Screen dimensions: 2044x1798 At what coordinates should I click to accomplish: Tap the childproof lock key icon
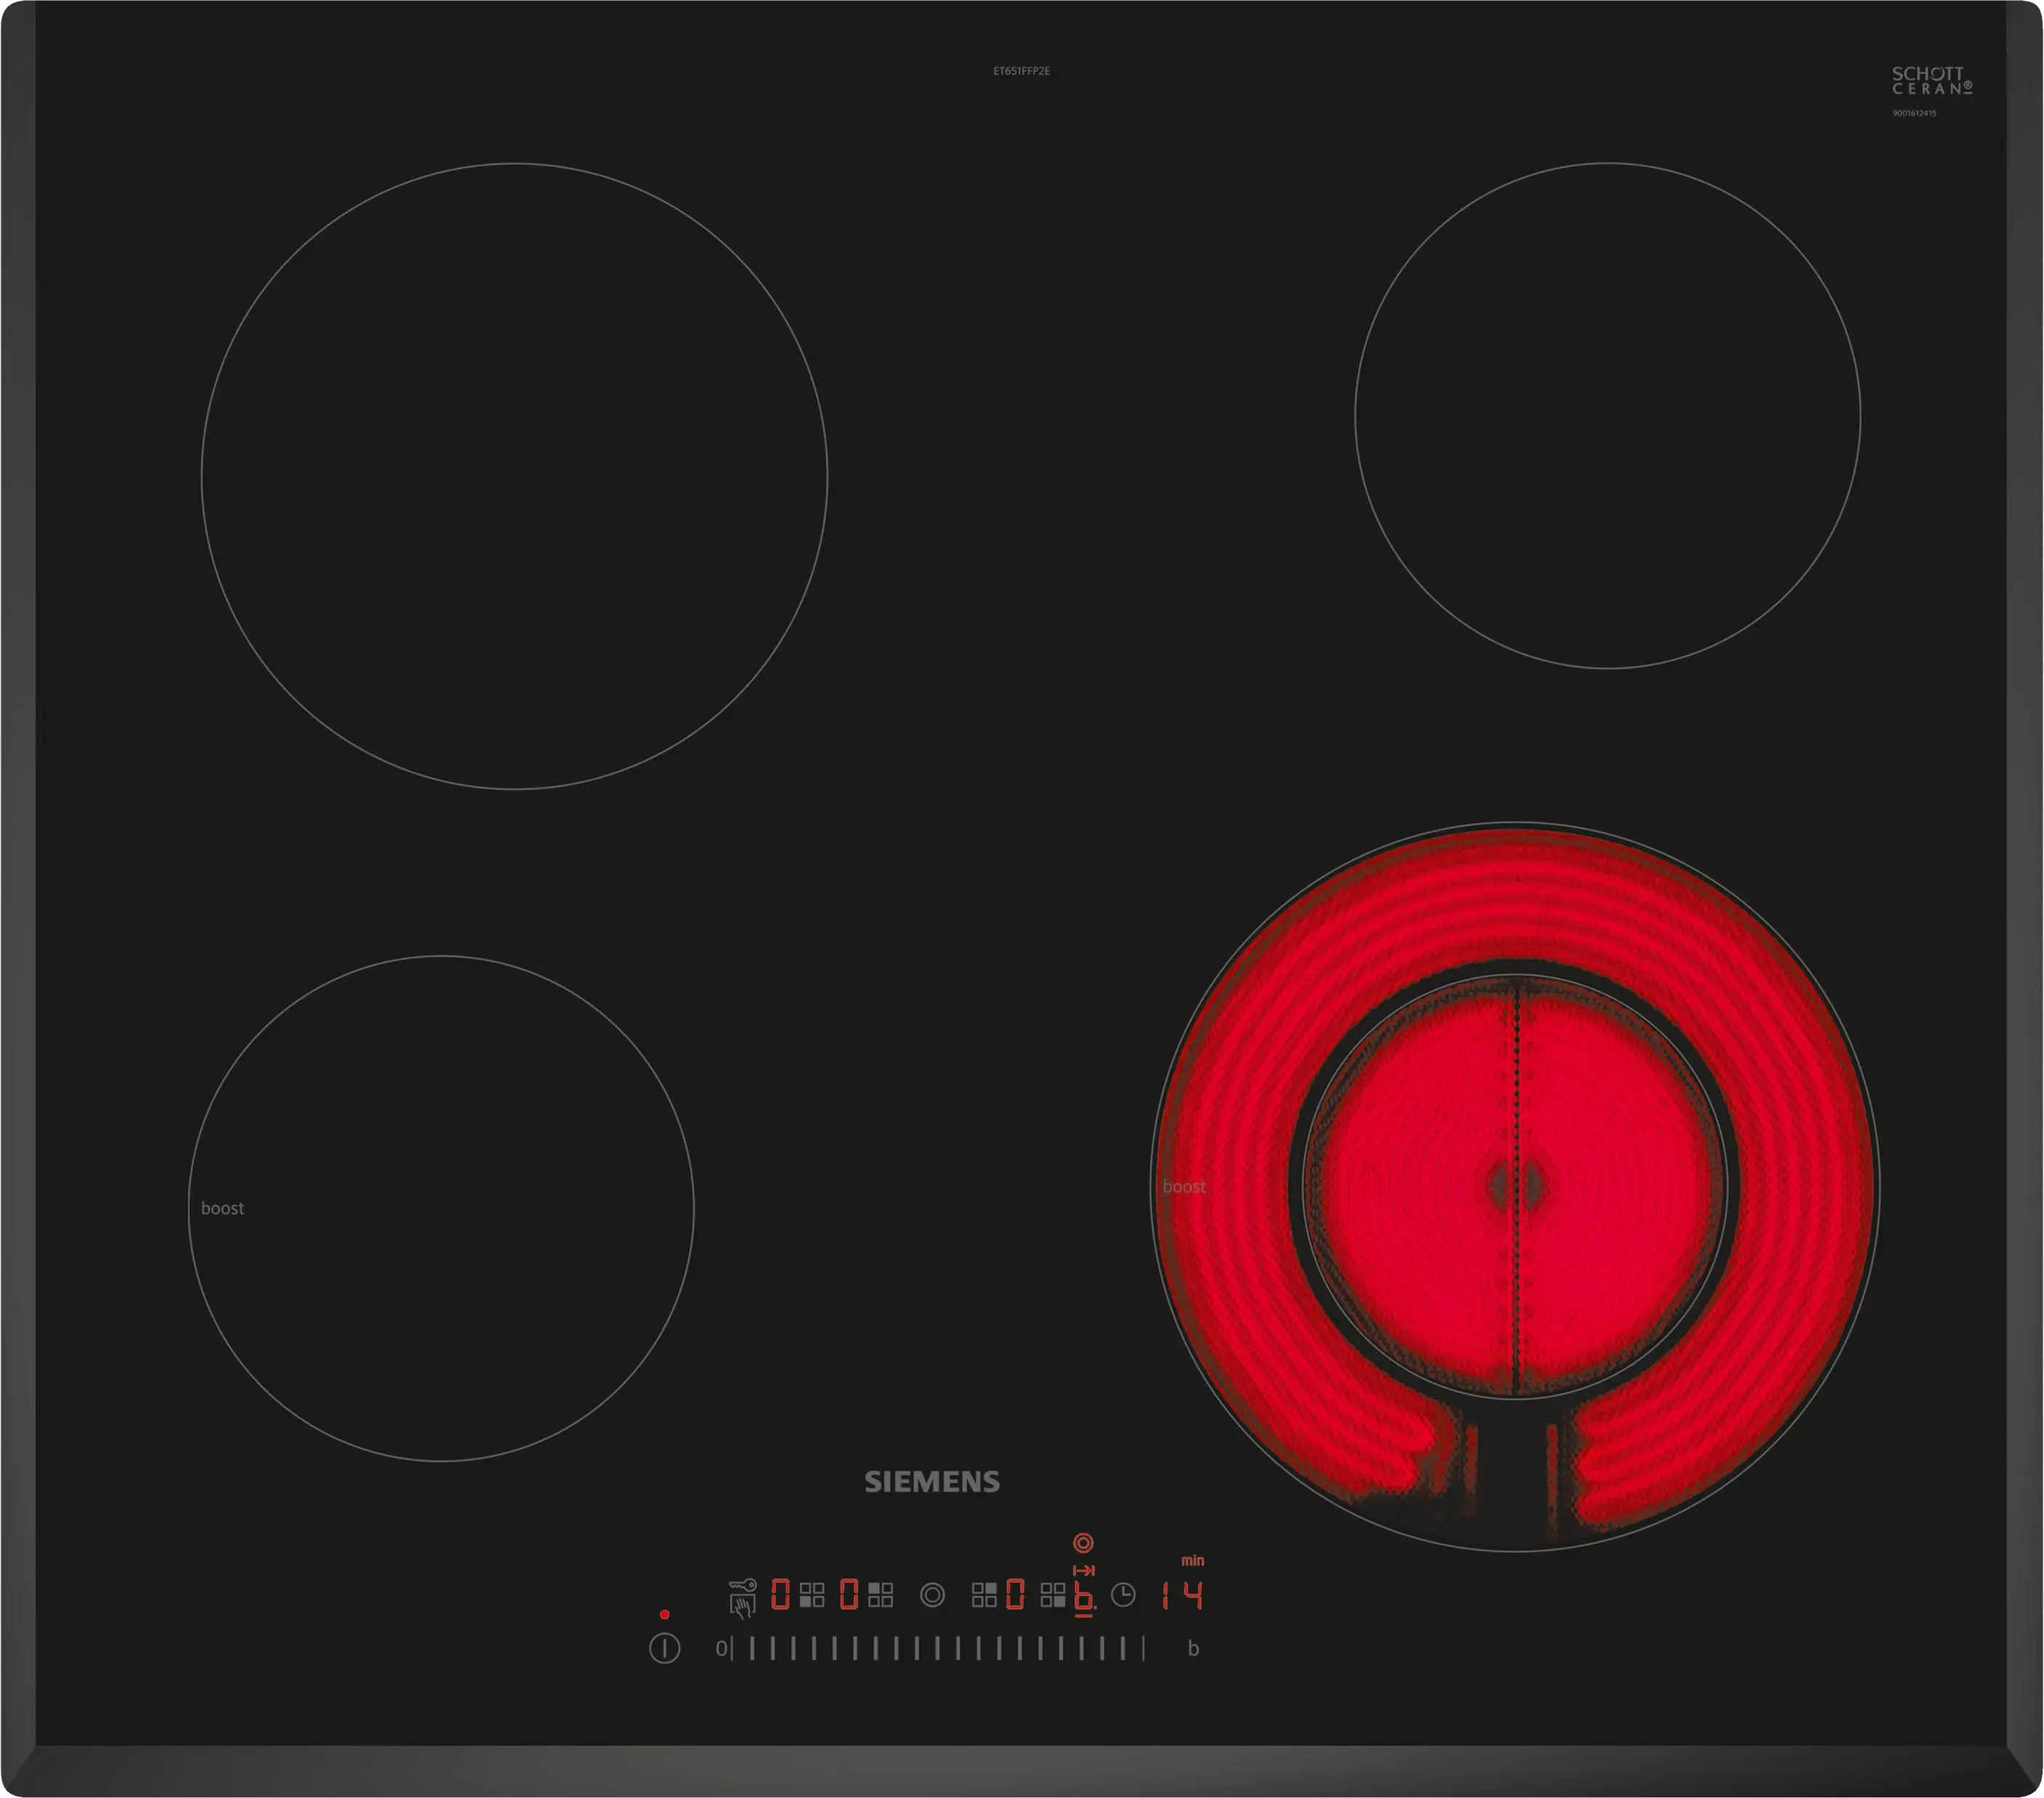[x=743, y=1585]
